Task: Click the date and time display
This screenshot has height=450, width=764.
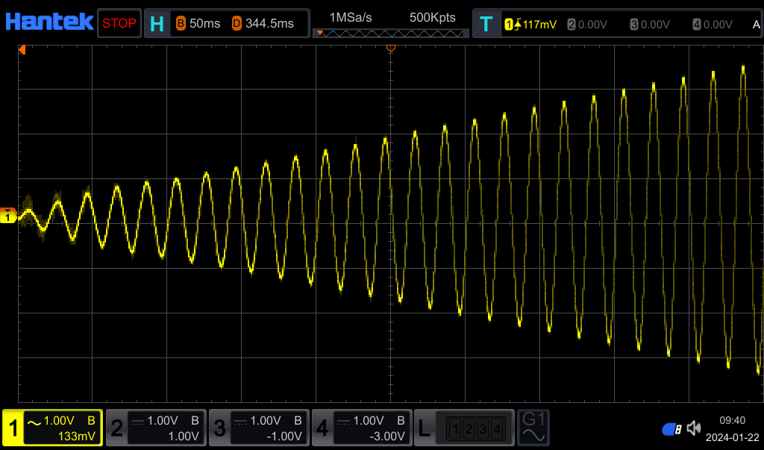Action: 732,428
